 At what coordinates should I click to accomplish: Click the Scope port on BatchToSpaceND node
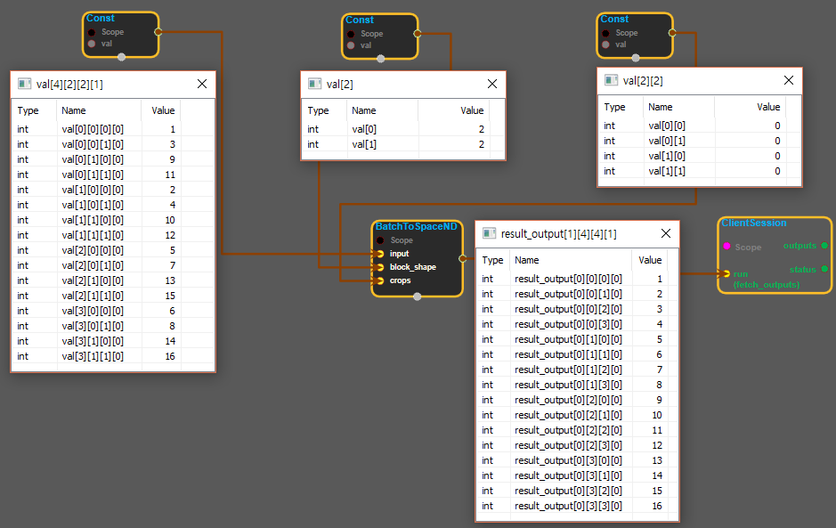click(381, 240)
